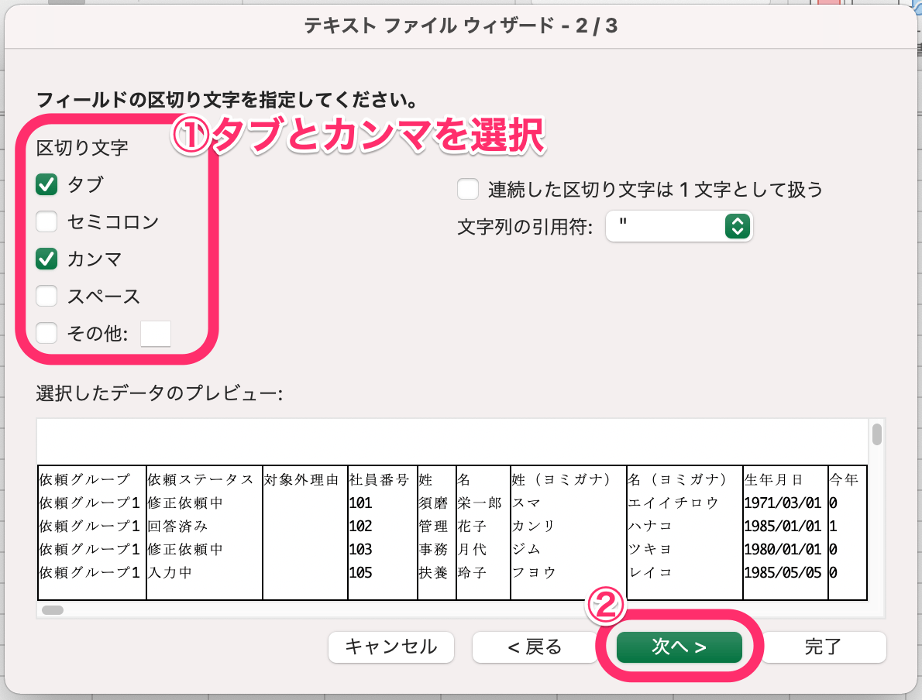Screen dimensions: 922x700
Task: Click the レイコ reading cell
Action: pyautogui.click(x=650, y=572)
